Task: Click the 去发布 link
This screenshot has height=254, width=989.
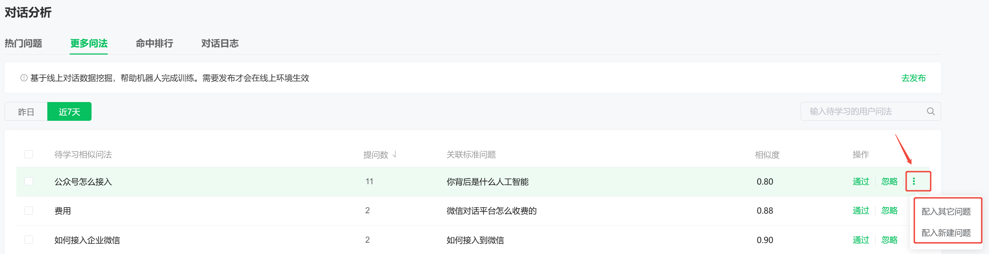Action: coord(913,78)
